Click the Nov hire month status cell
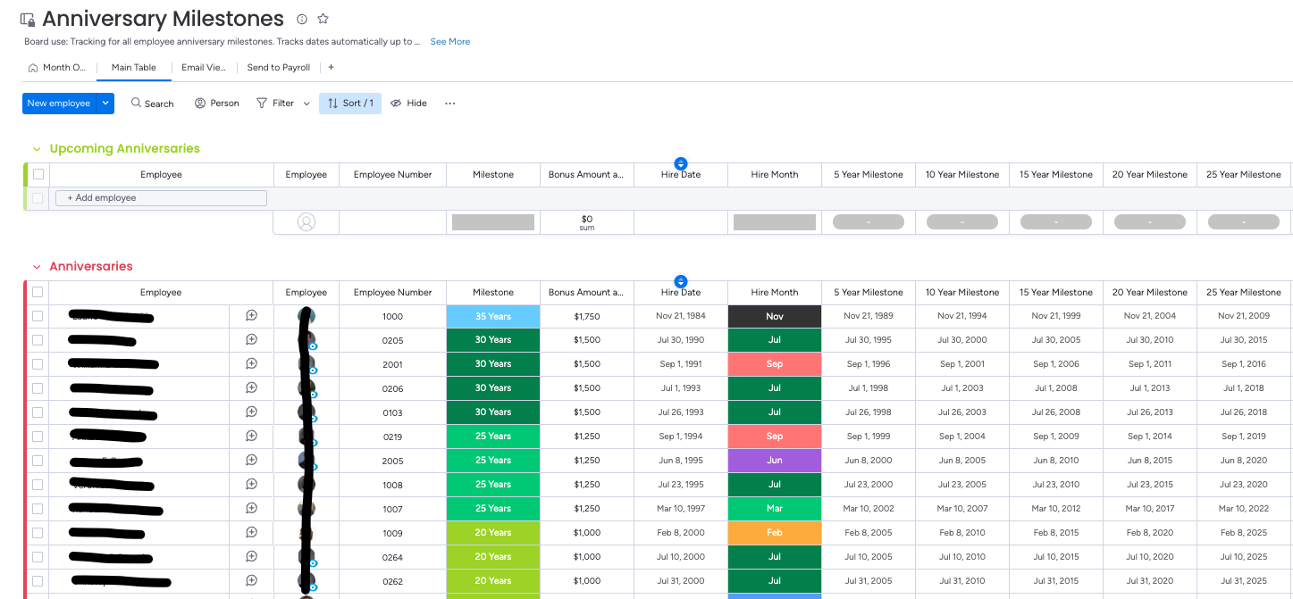 coord(775,316)
